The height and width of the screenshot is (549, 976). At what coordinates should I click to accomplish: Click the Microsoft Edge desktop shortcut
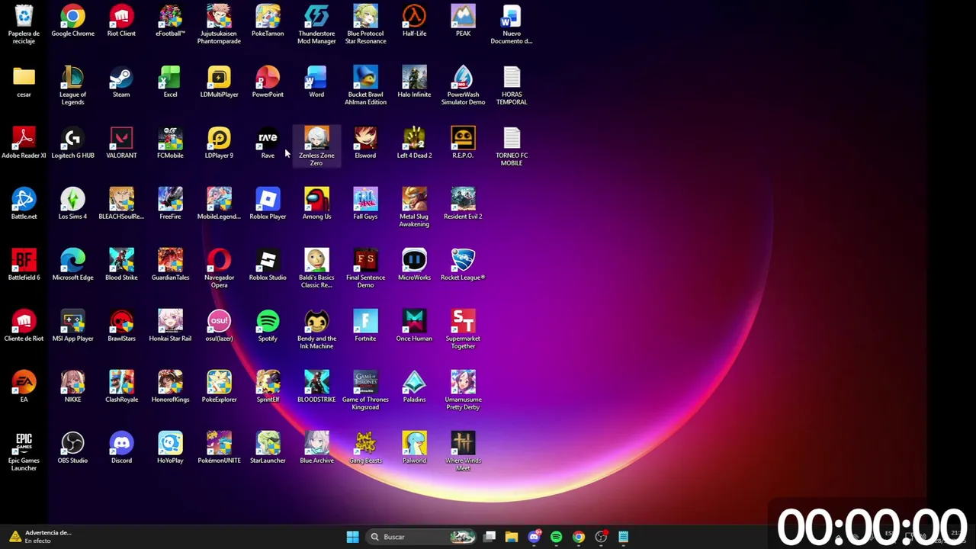coord(72,265)
